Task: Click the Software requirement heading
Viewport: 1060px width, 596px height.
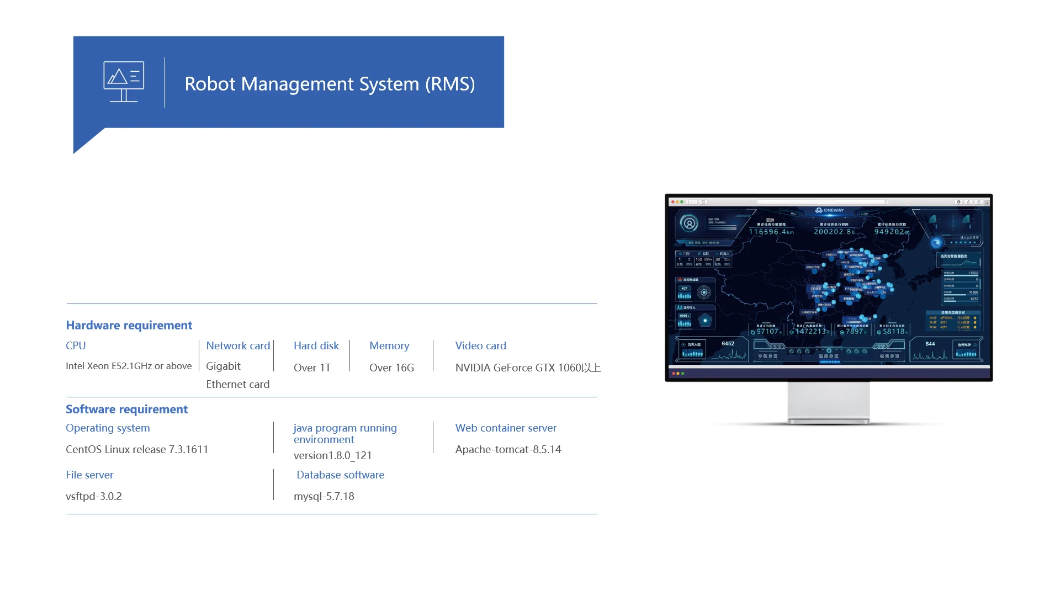Action: coord(126,409)
